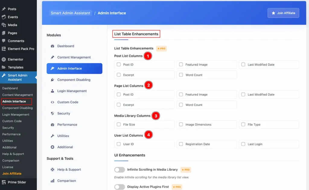The image size is (309, 190).
Task: Check Featured Image under Page List Columns
Action: pyautogui.click(x=181, y=95)
